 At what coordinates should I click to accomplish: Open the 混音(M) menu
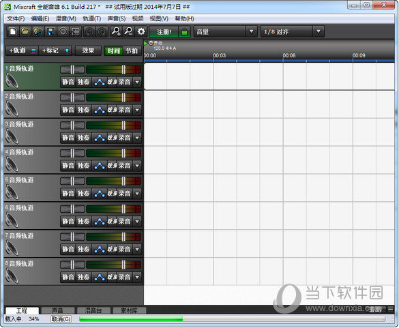click(66, 18)
